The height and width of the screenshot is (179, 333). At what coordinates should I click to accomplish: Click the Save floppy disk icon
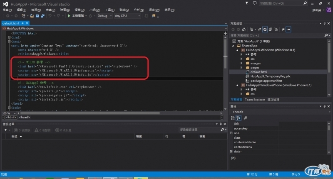(37, 16)
